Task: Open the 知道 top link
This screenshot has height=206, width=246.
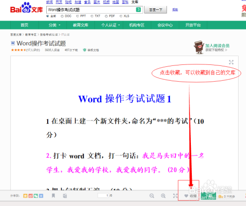Action: tap(78, 2)
